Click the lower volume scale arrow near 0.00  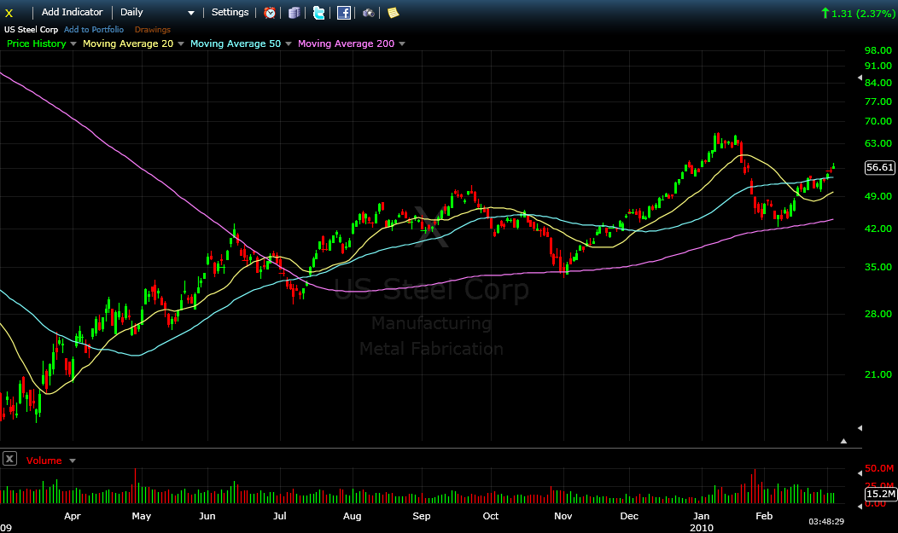(x=860, y=506)
